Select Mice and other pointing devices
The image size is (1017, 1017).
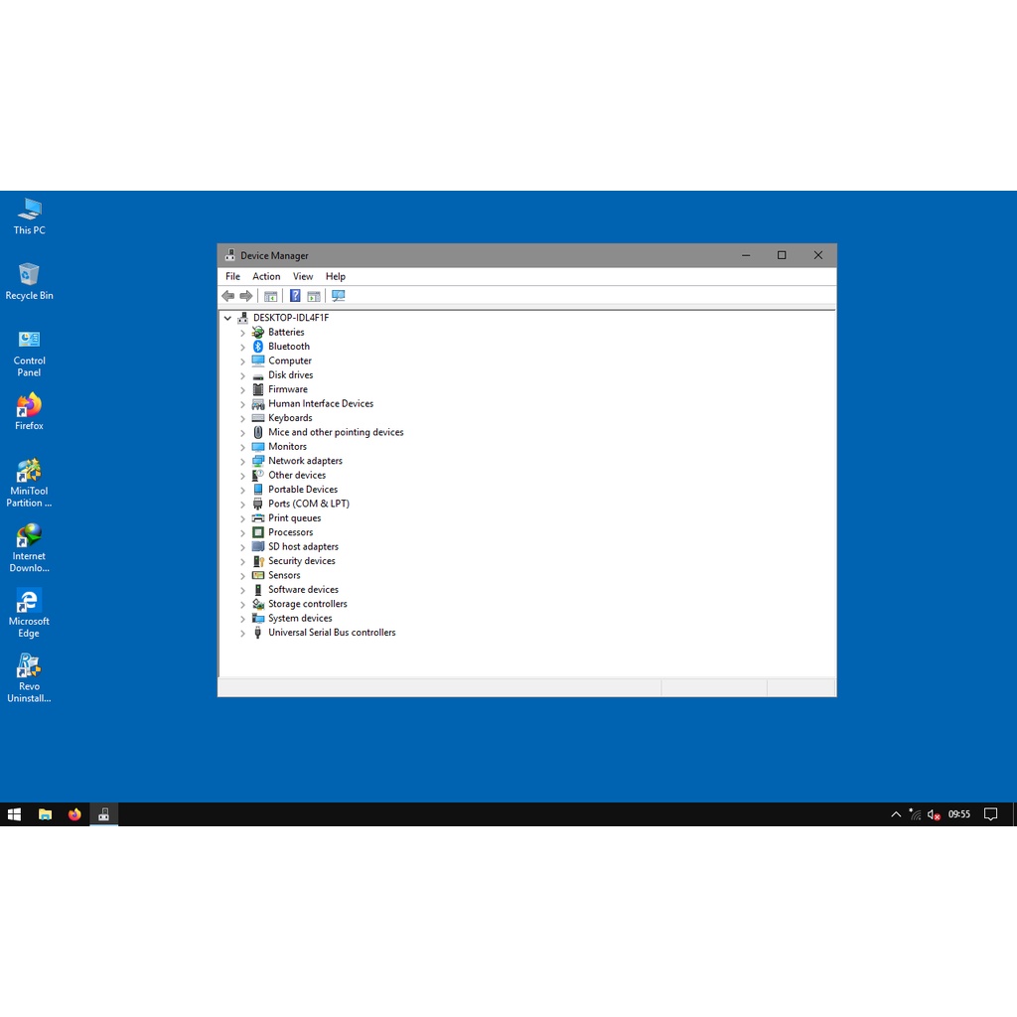pos(336,432)
